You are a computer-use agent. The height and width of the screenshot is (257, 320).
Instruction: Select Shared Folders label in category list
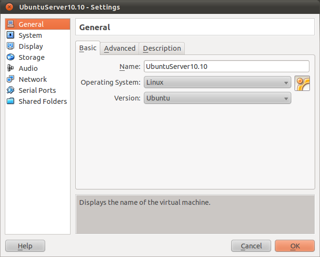[x=43, y=101]
